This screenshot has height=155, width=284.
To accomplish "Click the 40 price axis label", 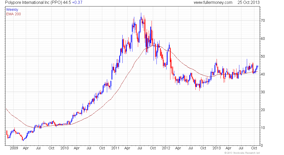I will coord(263,74).
